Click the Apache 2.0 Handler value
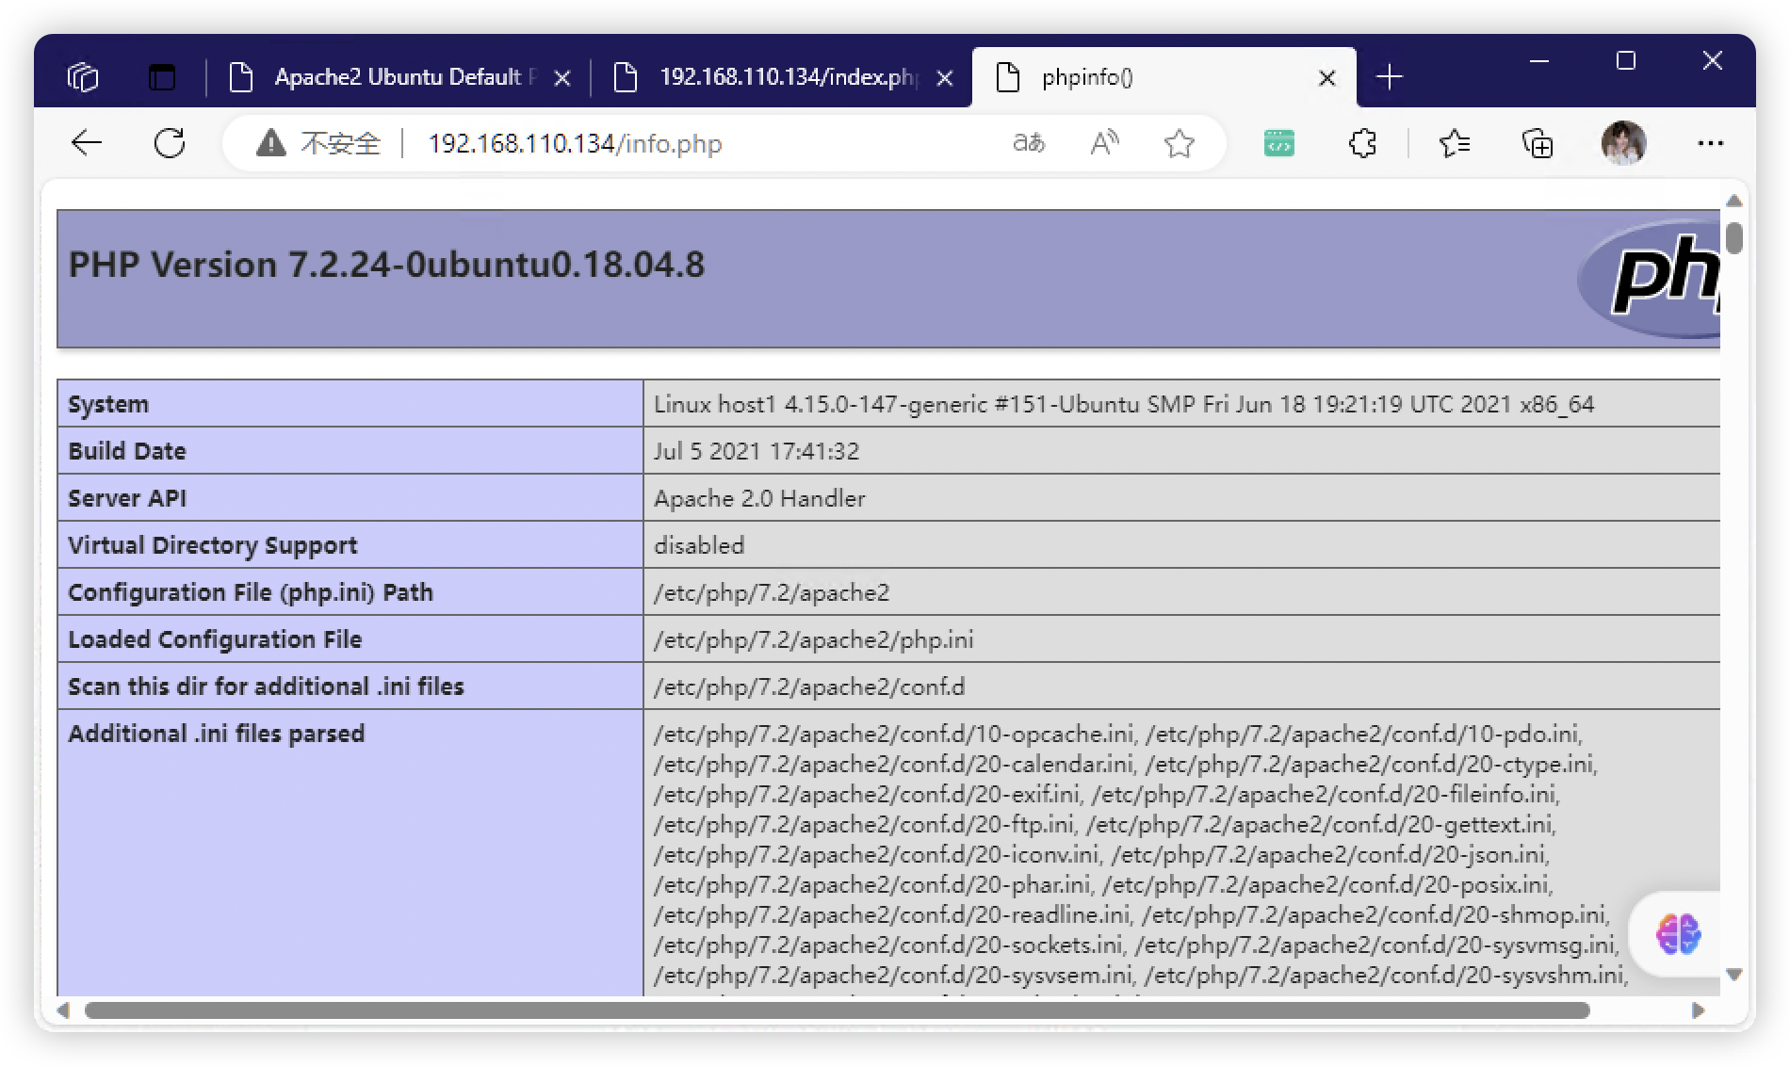Image resolution: width=1790 pixels, height=1066 pixels. click(x=759, y=498)
